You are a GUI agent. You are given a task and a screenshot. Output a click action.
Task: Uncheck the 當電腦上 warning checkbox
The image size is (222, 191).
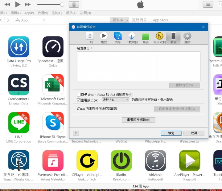coord(79,100)
